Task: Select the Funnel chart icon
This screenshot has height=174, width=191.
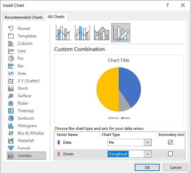Action: coord(11,148)
